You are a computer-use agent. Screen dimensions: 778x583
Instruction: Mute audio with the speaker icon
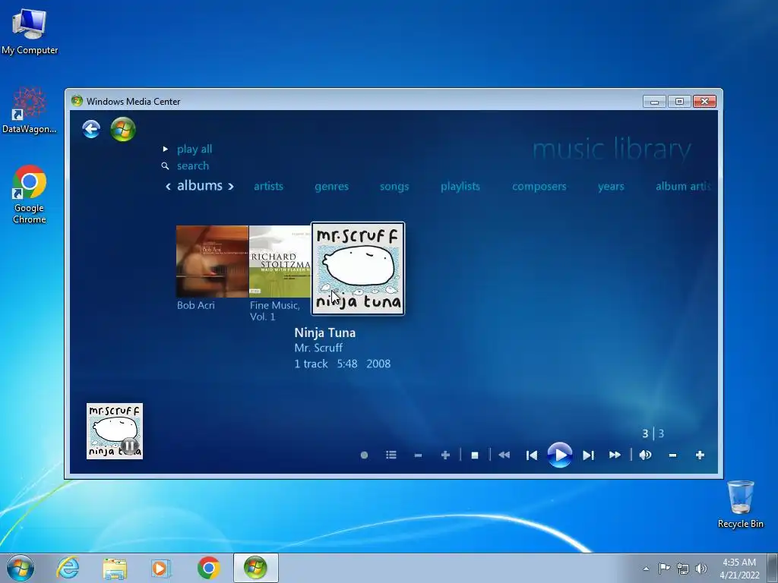646,455
